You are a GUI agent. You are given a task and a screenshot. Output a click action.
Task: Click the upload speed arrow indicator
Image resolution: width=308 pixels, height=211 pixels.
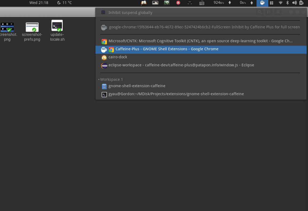tap(252, 3)
